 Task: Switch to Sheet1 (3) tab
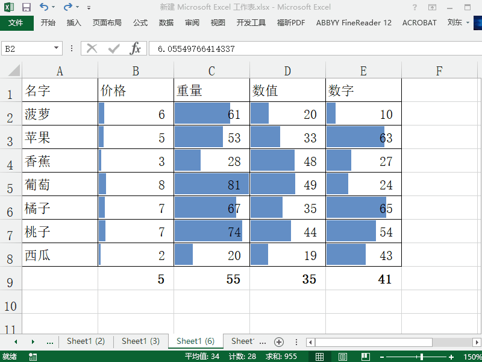(x=140, y=341)
